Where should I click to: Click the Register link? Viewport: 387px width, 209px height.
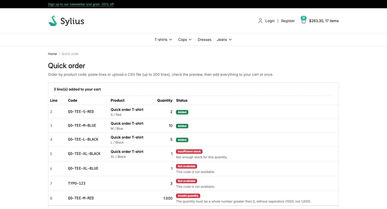coord(288,21)
